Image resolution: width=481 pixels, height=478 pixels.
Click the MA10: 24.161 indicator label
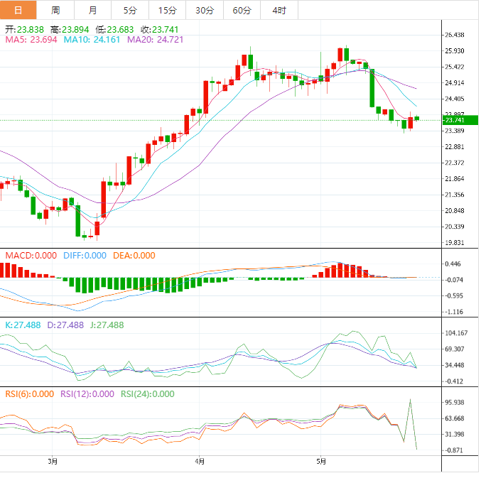point(92,40)
